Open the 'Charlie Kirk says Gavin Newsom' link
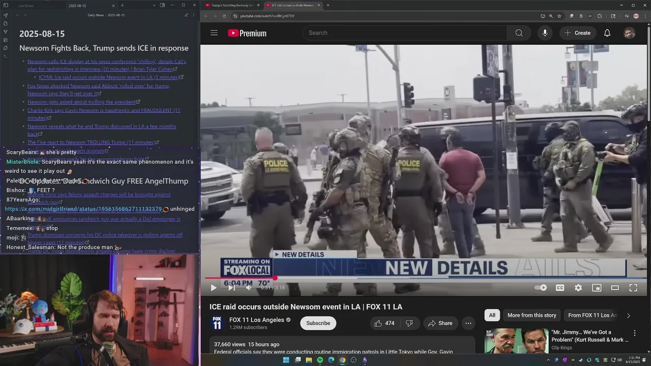This screenshot has width=651, height=366. click(x=104, y=114)
